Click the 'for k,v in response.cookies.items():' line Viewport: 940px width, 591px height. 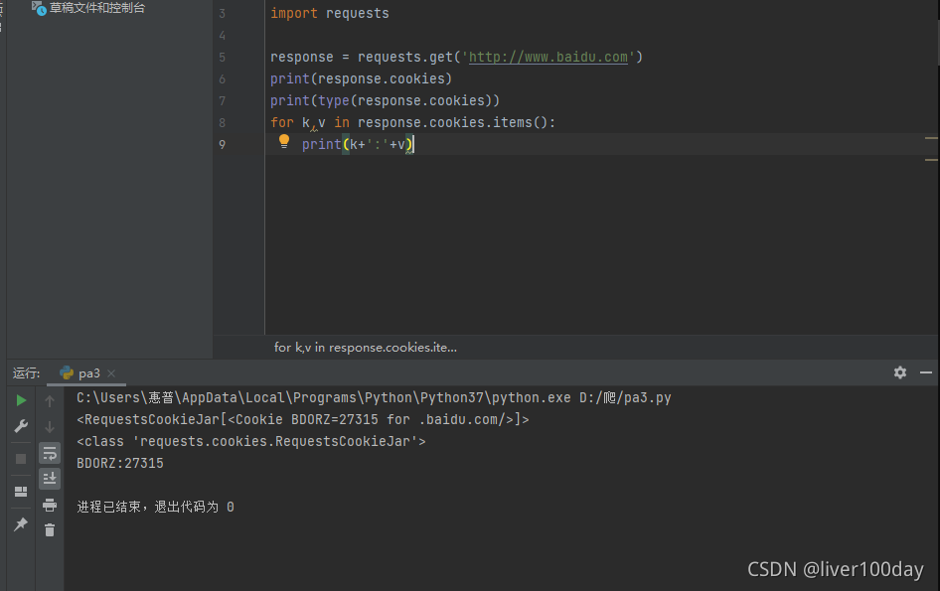[413, 122]
